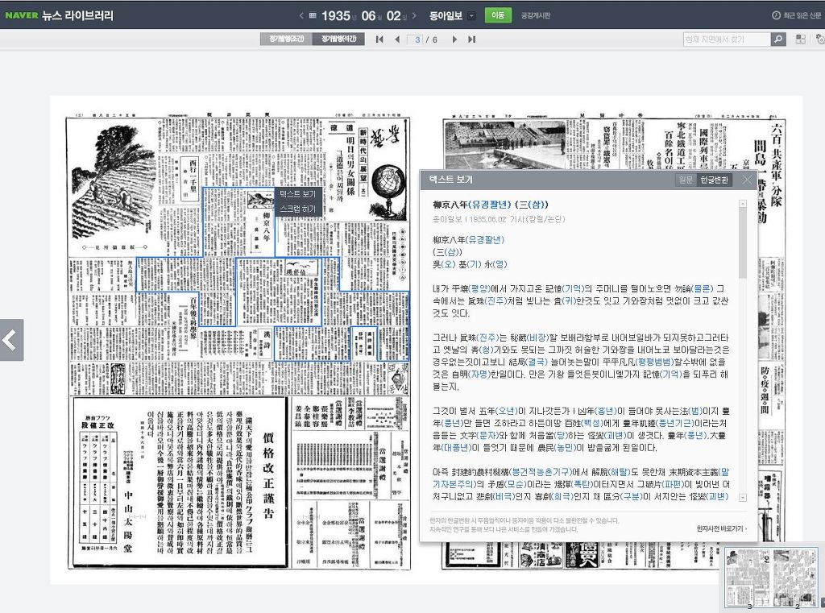The width and height of the screenshot is (825, 613).
Task: Switch the text panel to 원문
Action: tap(686, 180)
